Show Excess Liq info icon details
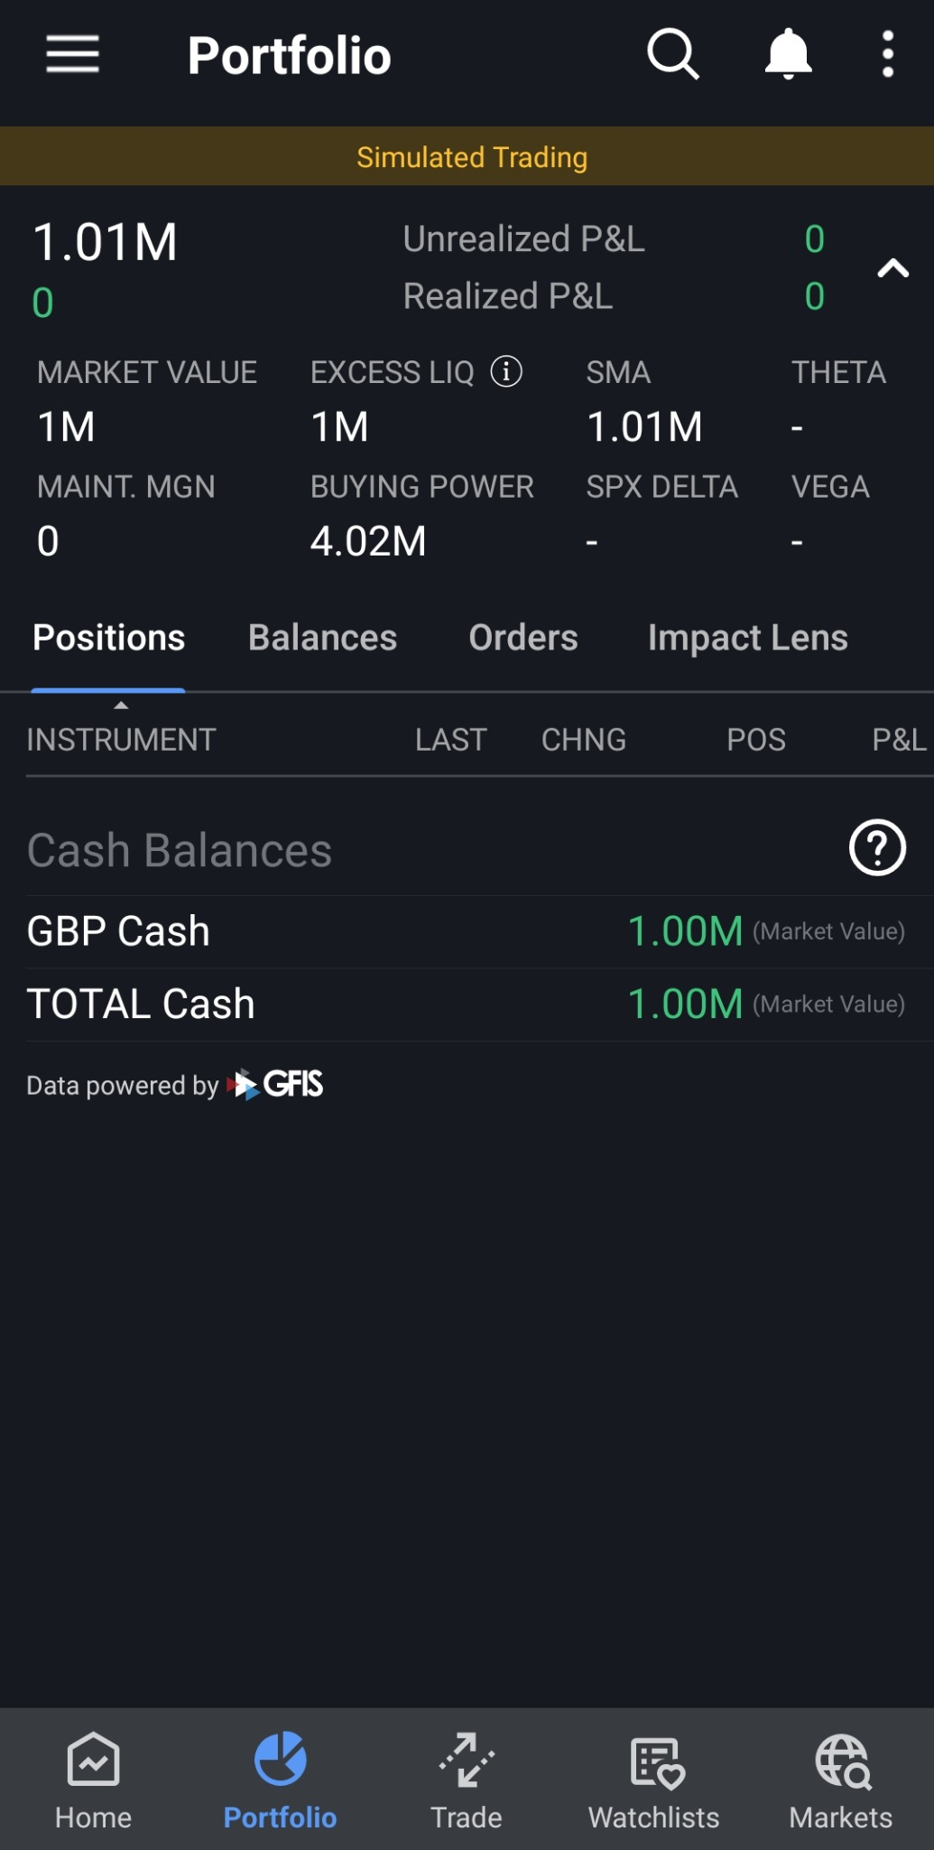934x1850 pixels. click(506, 371)
